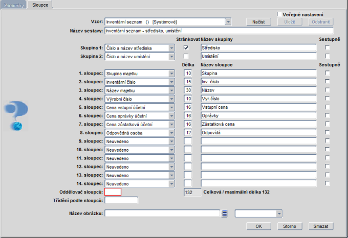Expand the 3. sloupec Název majetku dropdown

click(x=171, y=90)
